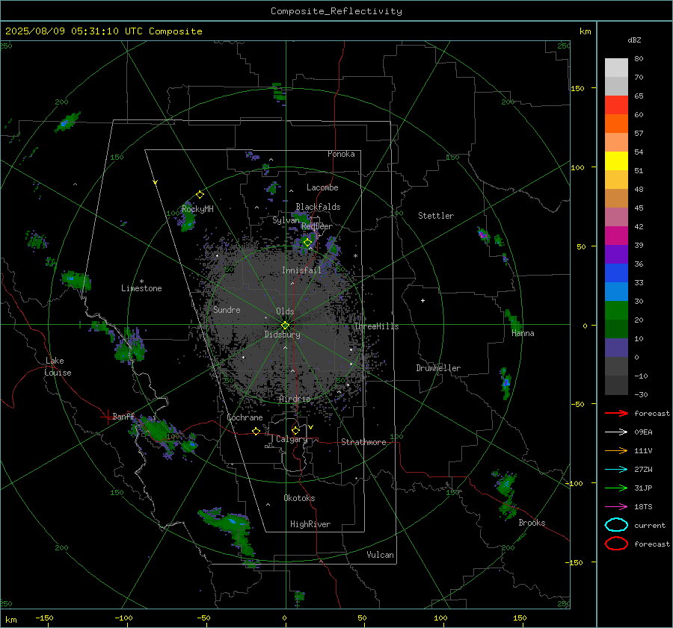Click the red forecast arrow in legend
The height and width of the screenshot is (628, 673).
616,413
